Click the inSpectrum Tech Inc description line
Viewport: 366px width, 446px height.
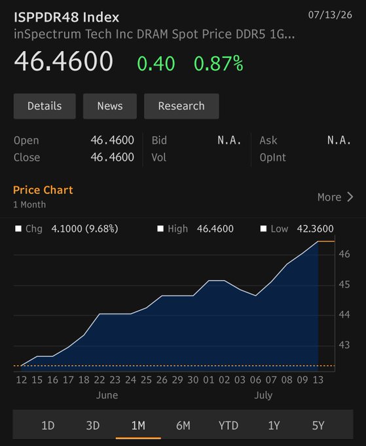pos(154,34)
